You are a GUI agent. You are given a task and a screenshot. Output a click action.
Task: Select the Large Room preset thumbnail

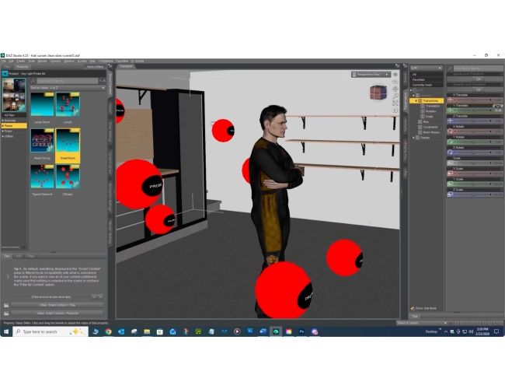click(42, 104)
